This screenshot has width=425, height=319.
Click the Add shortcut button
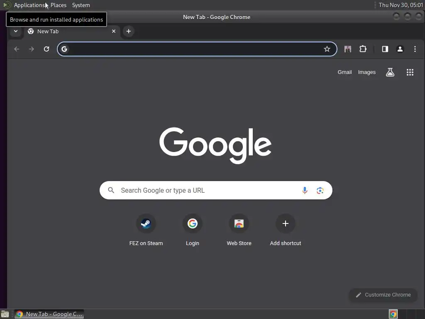coord(286,230)
